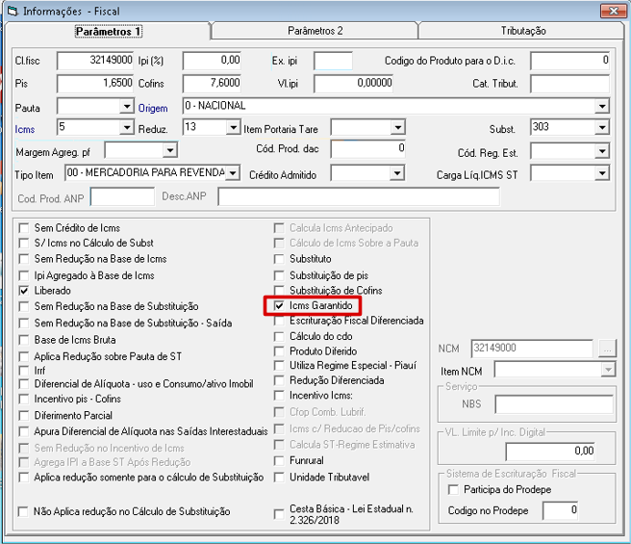Uncheck the Liberado checkbox
The image size is (631, 544).
24,291
